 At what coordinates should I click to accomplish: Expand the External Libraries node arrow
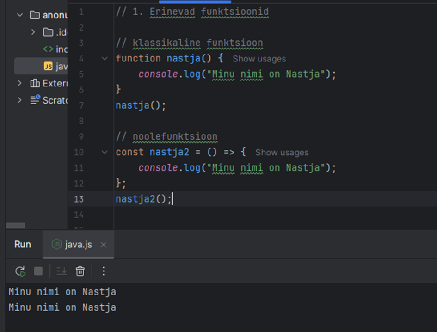[x=19, y=83]
